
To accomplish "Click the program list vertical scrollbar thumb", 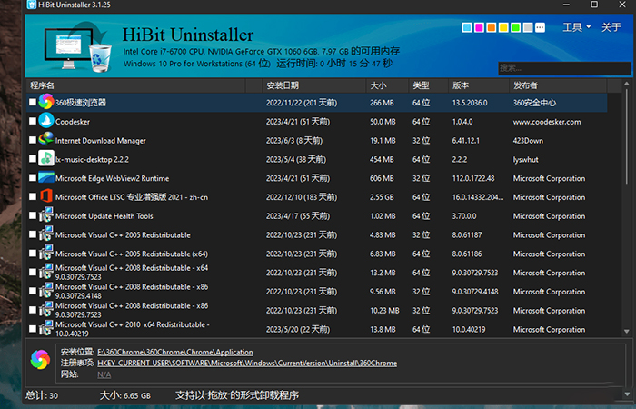I will [626, 136].
